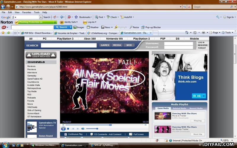Click the Print icon in command bar
This screenshot has width=237, height=148.
pyautogui.click(x=204, y=33)
